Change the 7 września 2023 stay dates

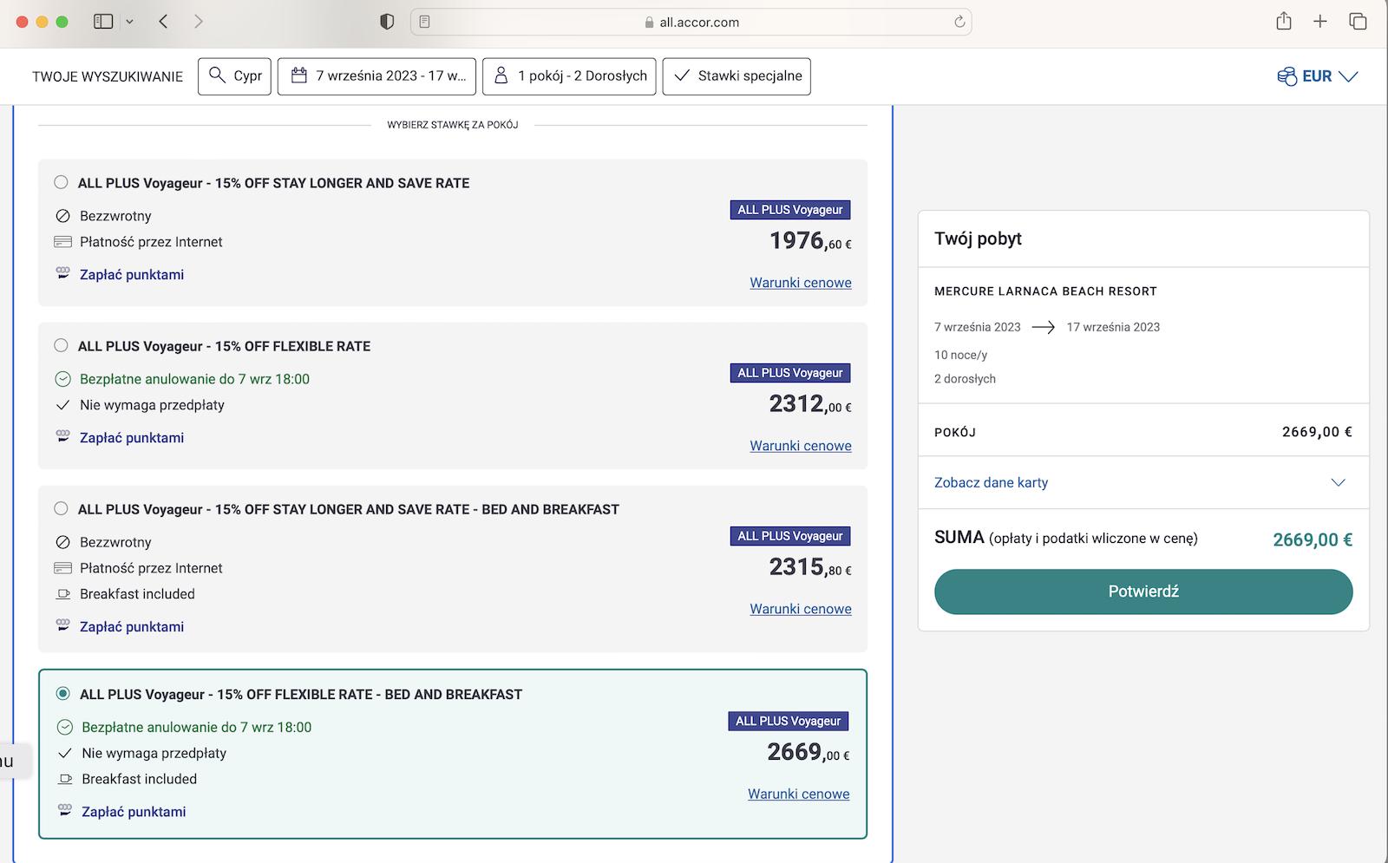click(376, 76)
